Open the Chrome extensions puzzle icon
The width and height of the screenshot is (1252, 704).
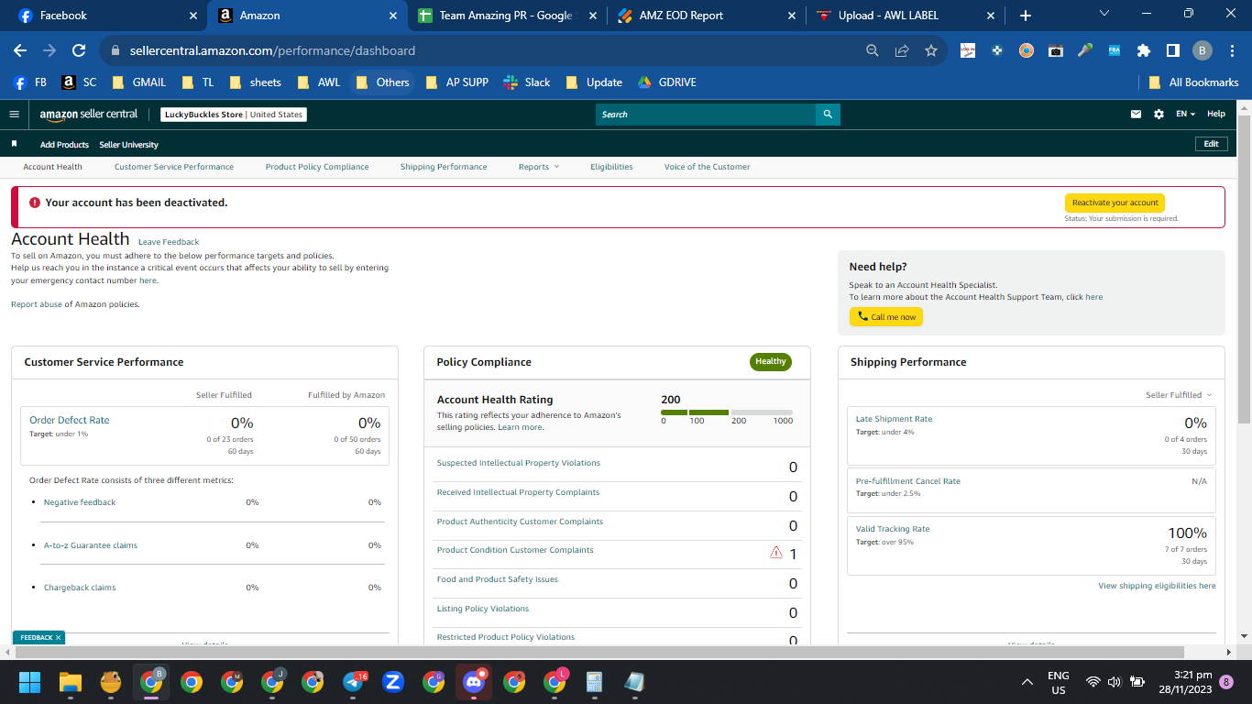tap(1144, 50)
